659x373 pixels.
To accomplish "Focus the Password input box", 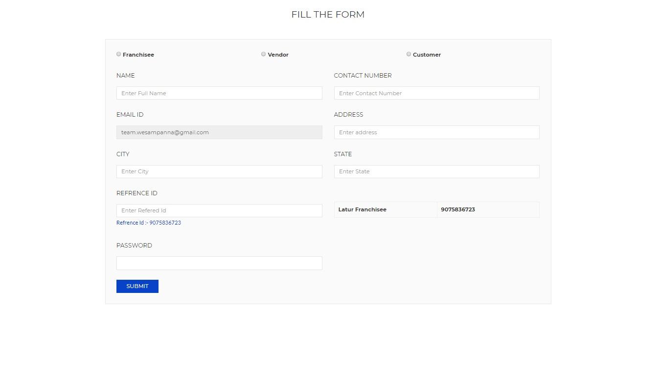I will coord(219,263).
